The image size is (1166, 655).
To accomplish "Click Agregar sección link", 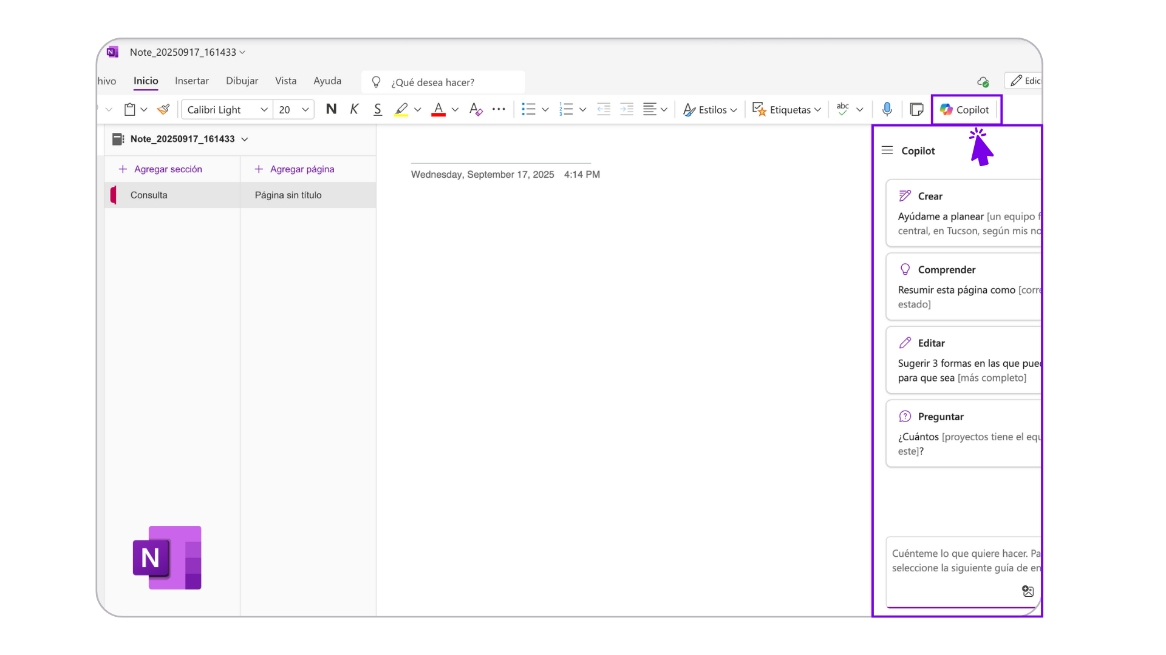I will pyautogui.click(x=168, y=169).
